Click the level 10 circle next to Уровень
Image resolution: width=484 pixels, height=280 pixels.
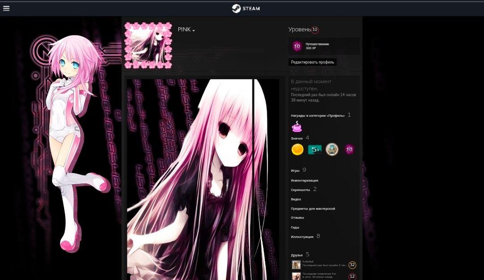coord(315,30)
